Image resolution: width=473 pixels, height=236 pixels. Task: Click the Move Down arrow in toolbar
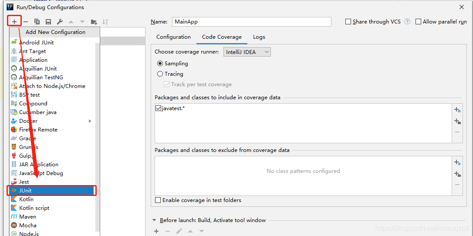point(82,22)
